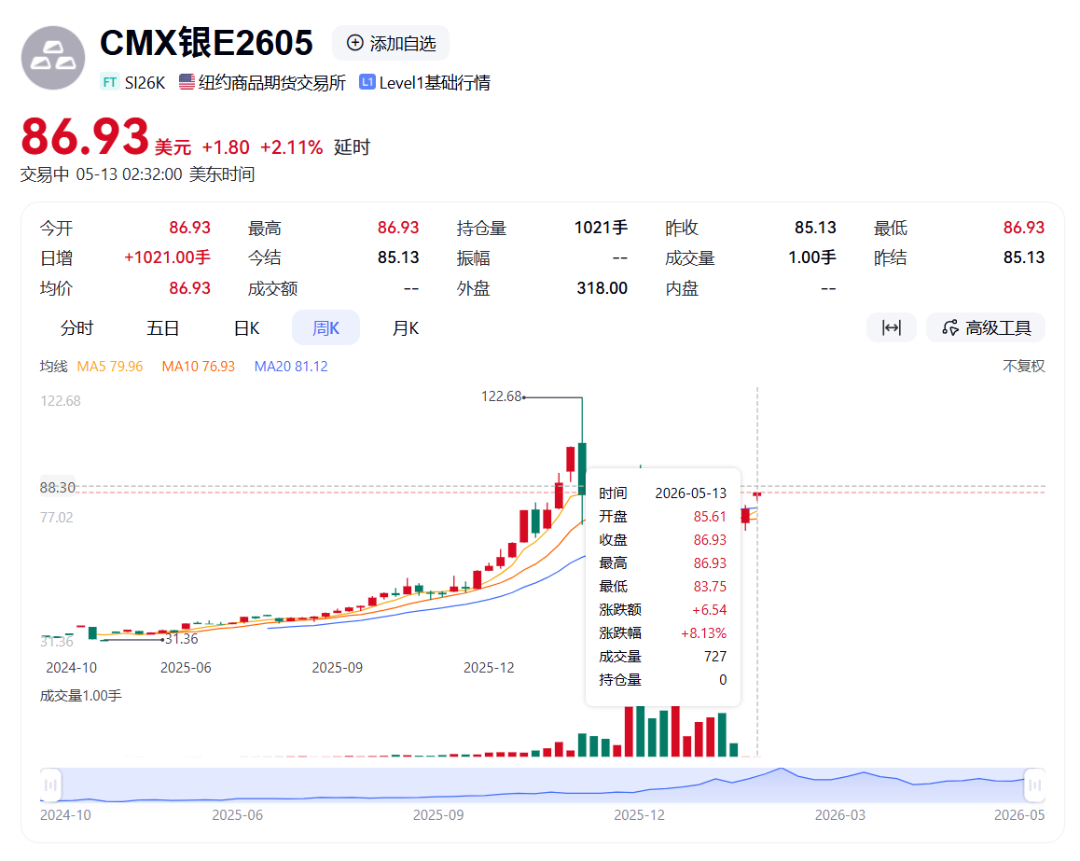
Task: Toggle chart width expand icon
Action: (x=892, y=327)
